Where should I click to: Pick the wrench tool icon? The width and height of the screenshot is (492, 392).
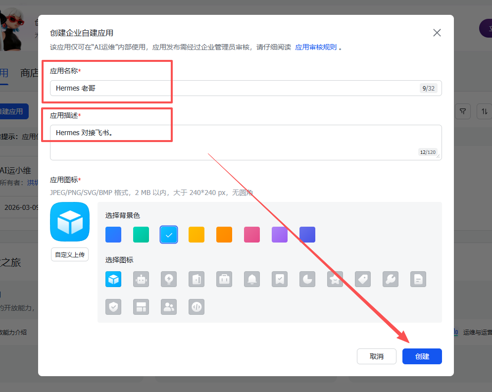coord(391,279)
